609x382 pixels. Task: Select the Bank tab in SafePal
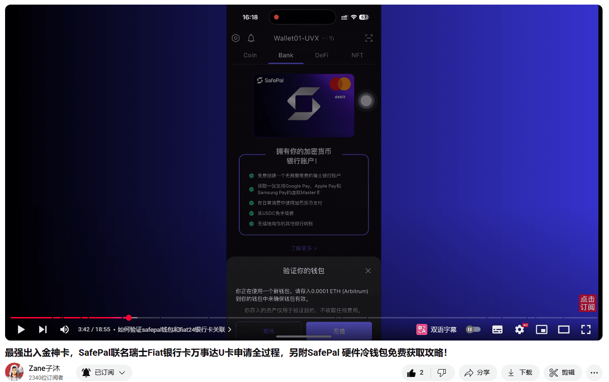point(286,55)
